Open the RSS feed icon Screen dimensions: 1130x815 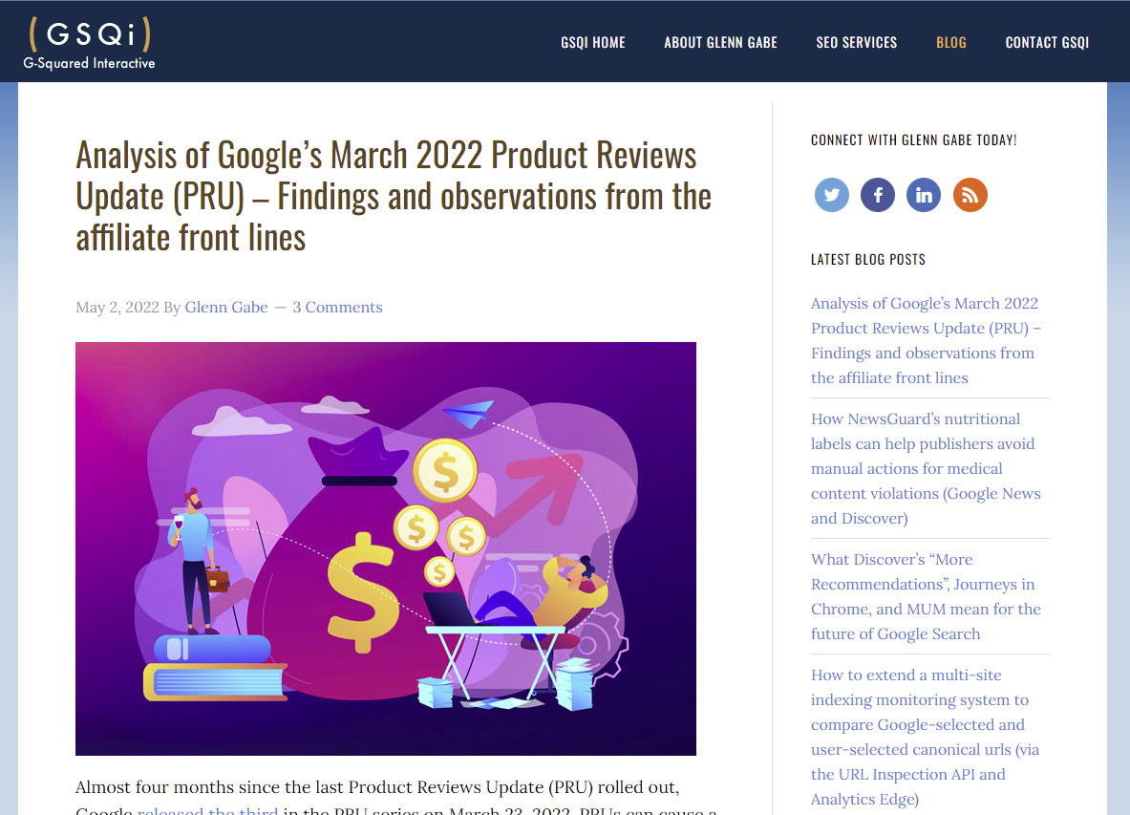coord(970,195)
